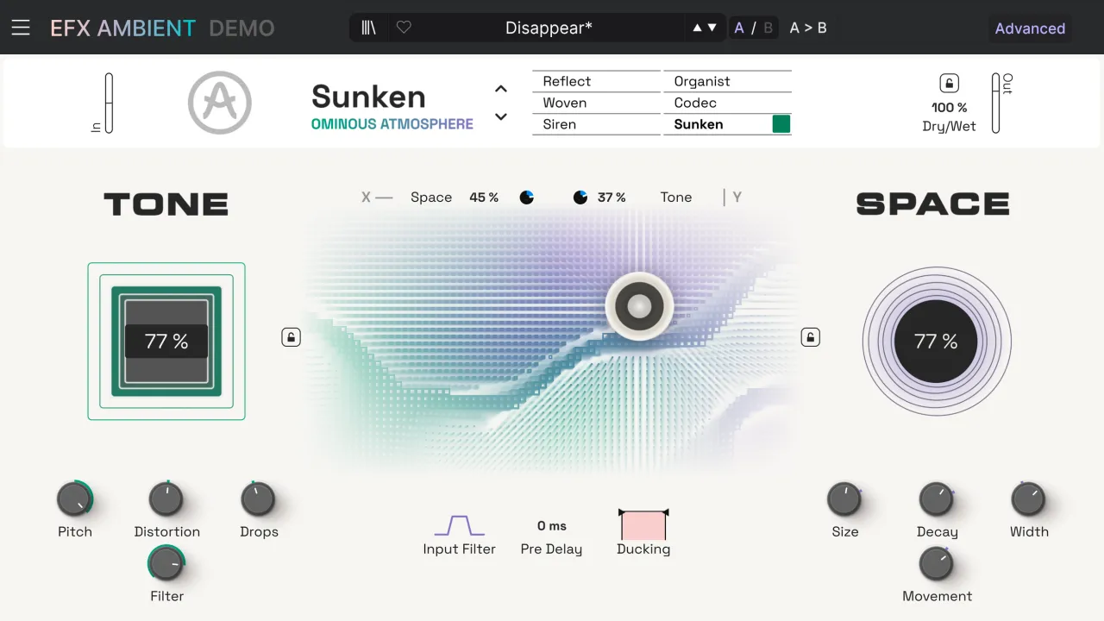Select the Codec mode
The width and height of the screenshot is (1104, 621).
point(727,103)
